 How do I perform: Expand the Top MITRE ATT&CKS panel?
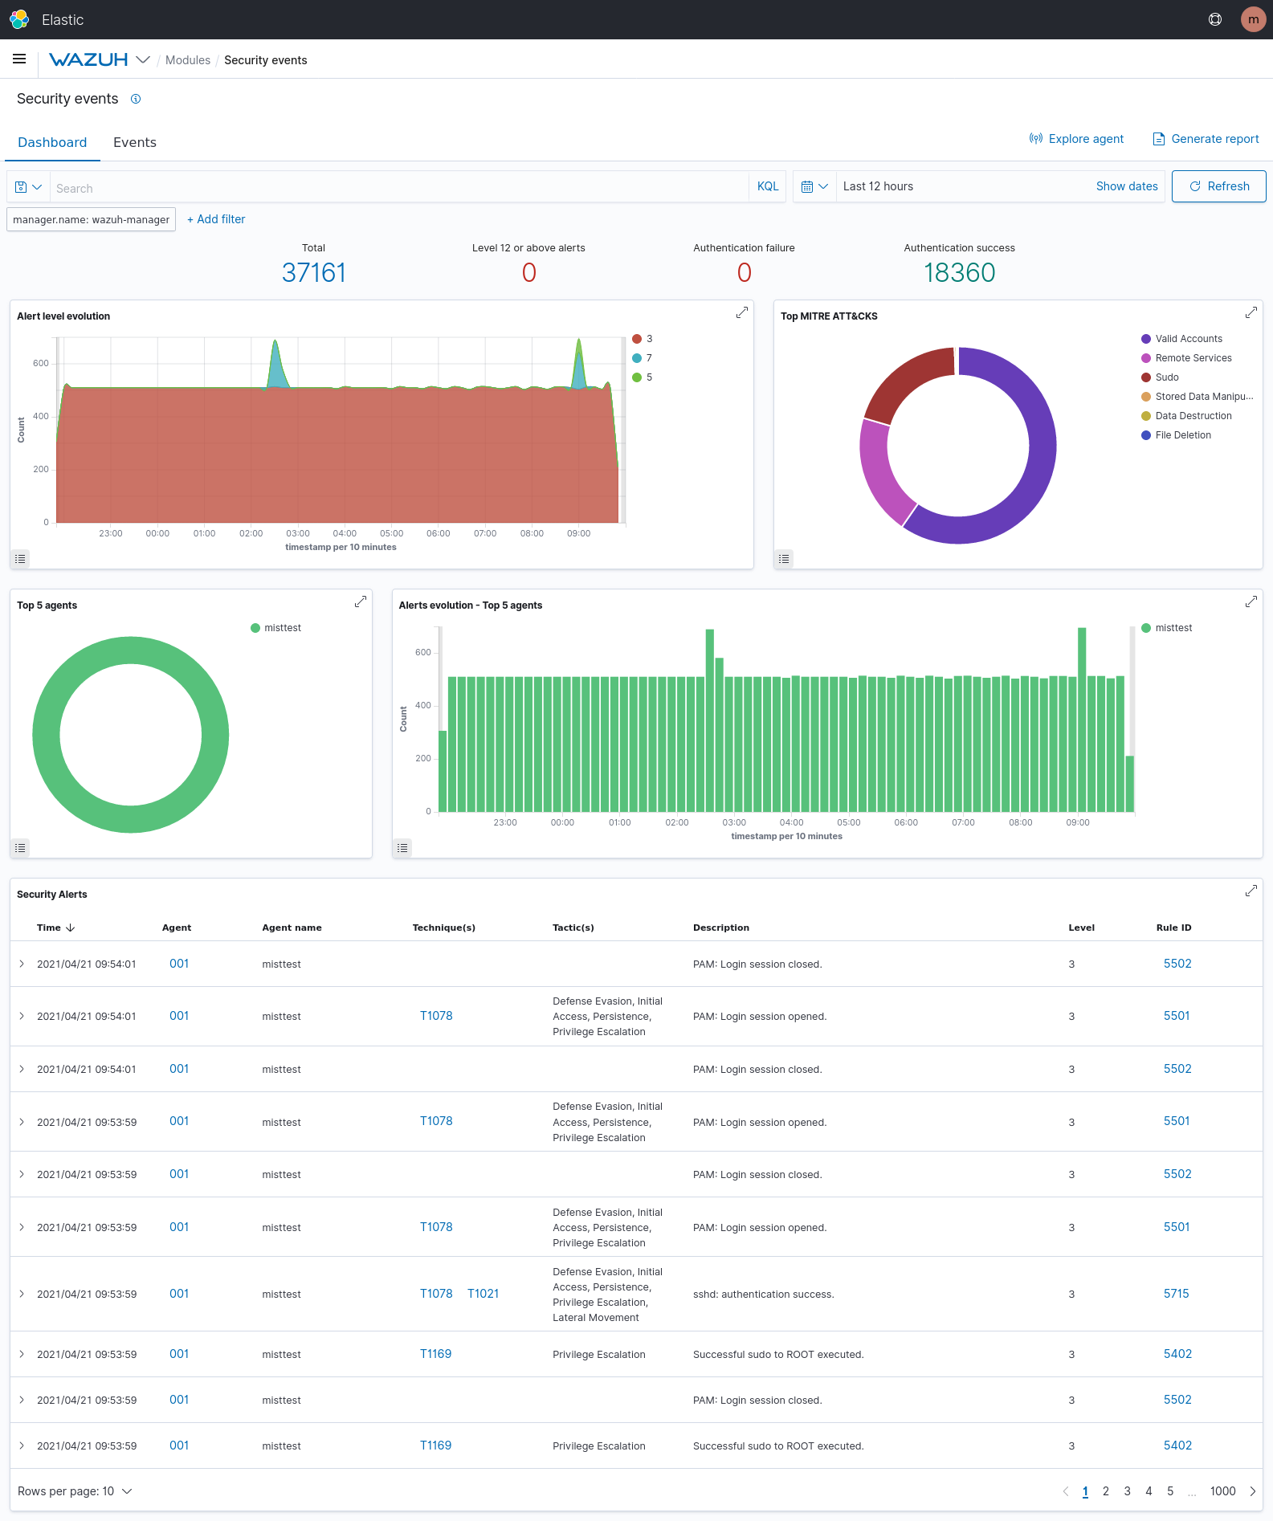click(x=1251, y=312)
